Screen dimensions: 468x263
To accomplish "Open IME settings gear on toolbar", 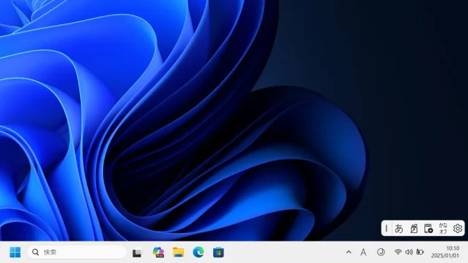I will 458,228.
